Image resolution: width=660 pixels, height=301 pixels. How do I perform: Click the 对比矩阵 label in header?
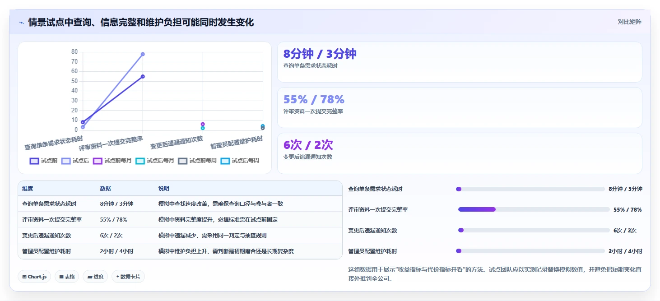click(630, 22)
